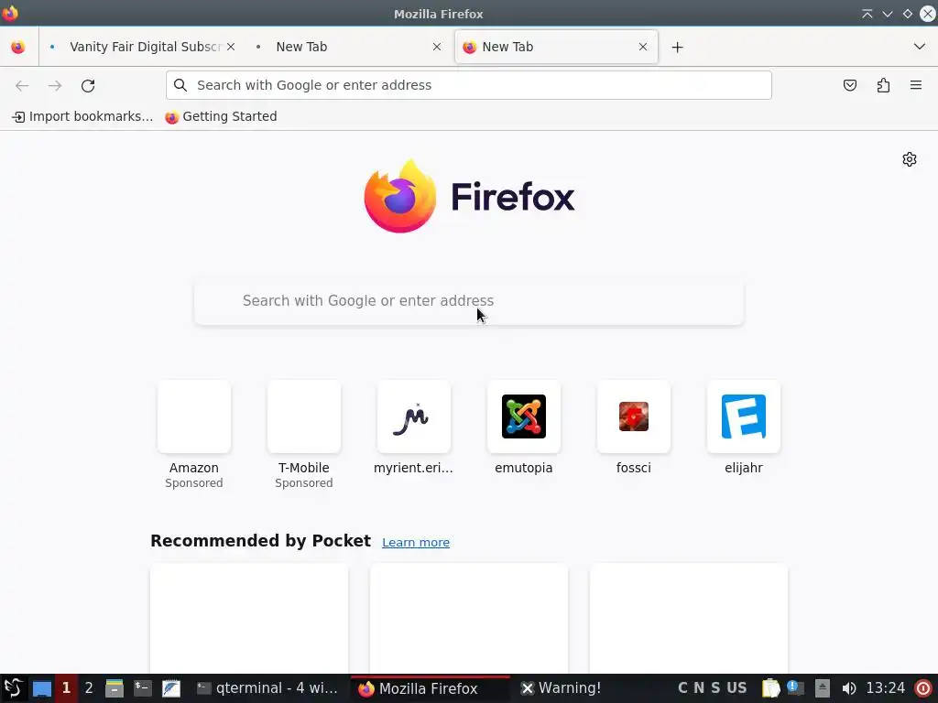Open the third Pocket recommendation card
938x703 pixels.
click(689, 618)
